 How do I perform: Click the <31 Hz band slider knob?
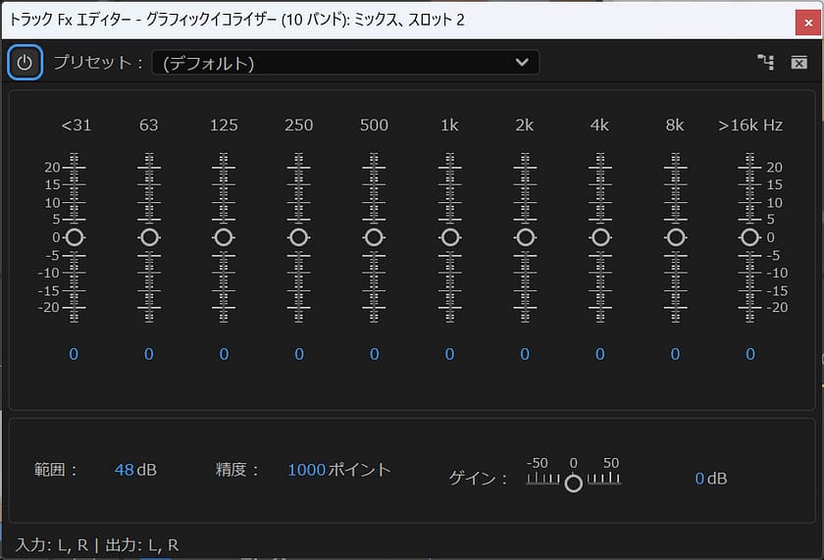pyautogui.click(x=75, y=237)
